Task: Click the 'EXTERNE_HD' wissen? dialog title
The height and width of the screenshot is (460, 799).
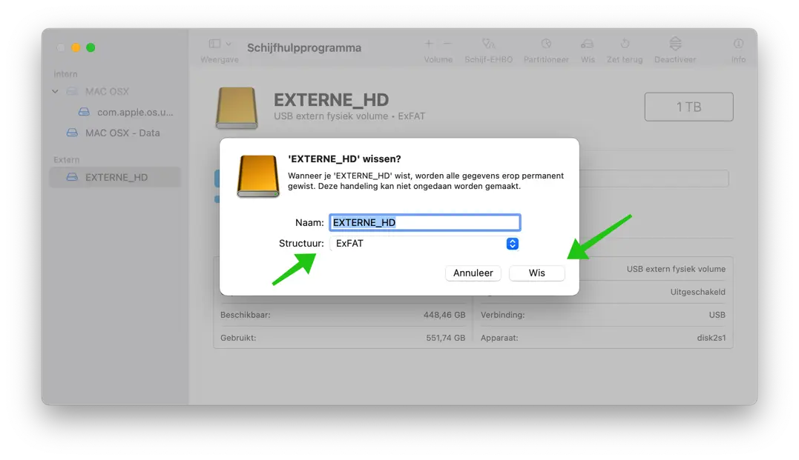Action: [344, 159]
